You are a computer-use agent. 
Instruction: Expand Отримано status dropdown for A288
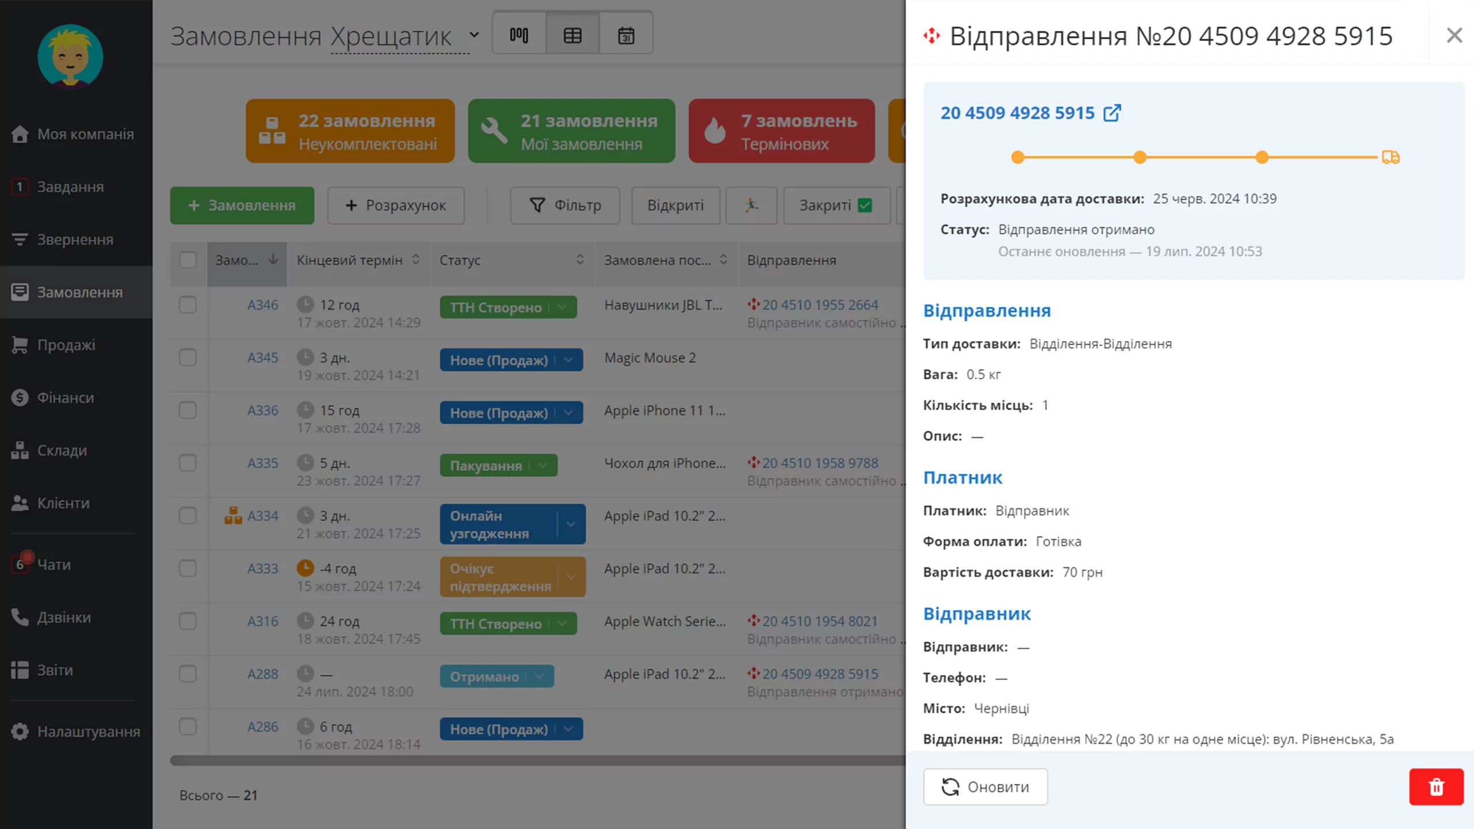[540, 676]
